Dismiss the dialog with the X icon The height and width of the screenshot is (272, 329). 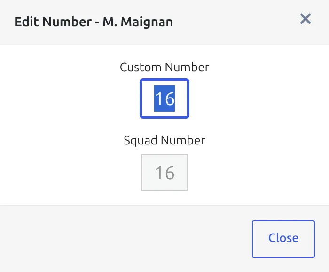(x=305, y=19)
